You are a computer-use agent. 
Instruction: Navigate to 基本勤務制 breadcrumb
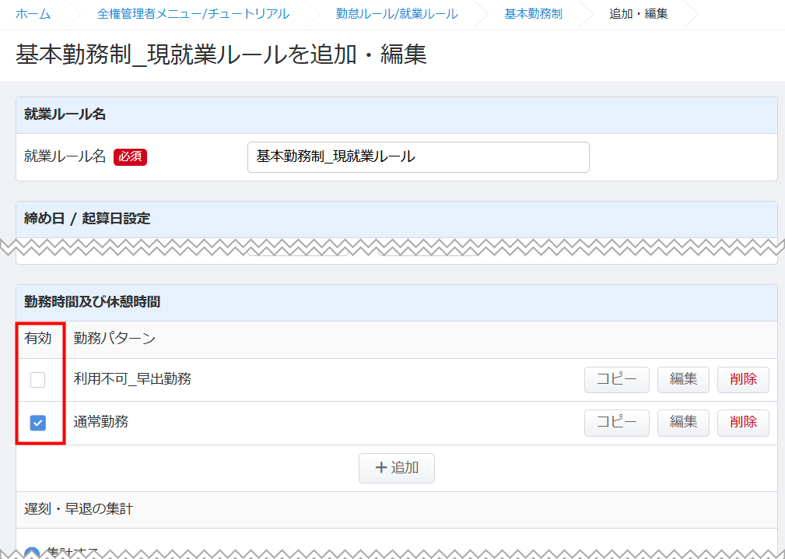[533, 14]
